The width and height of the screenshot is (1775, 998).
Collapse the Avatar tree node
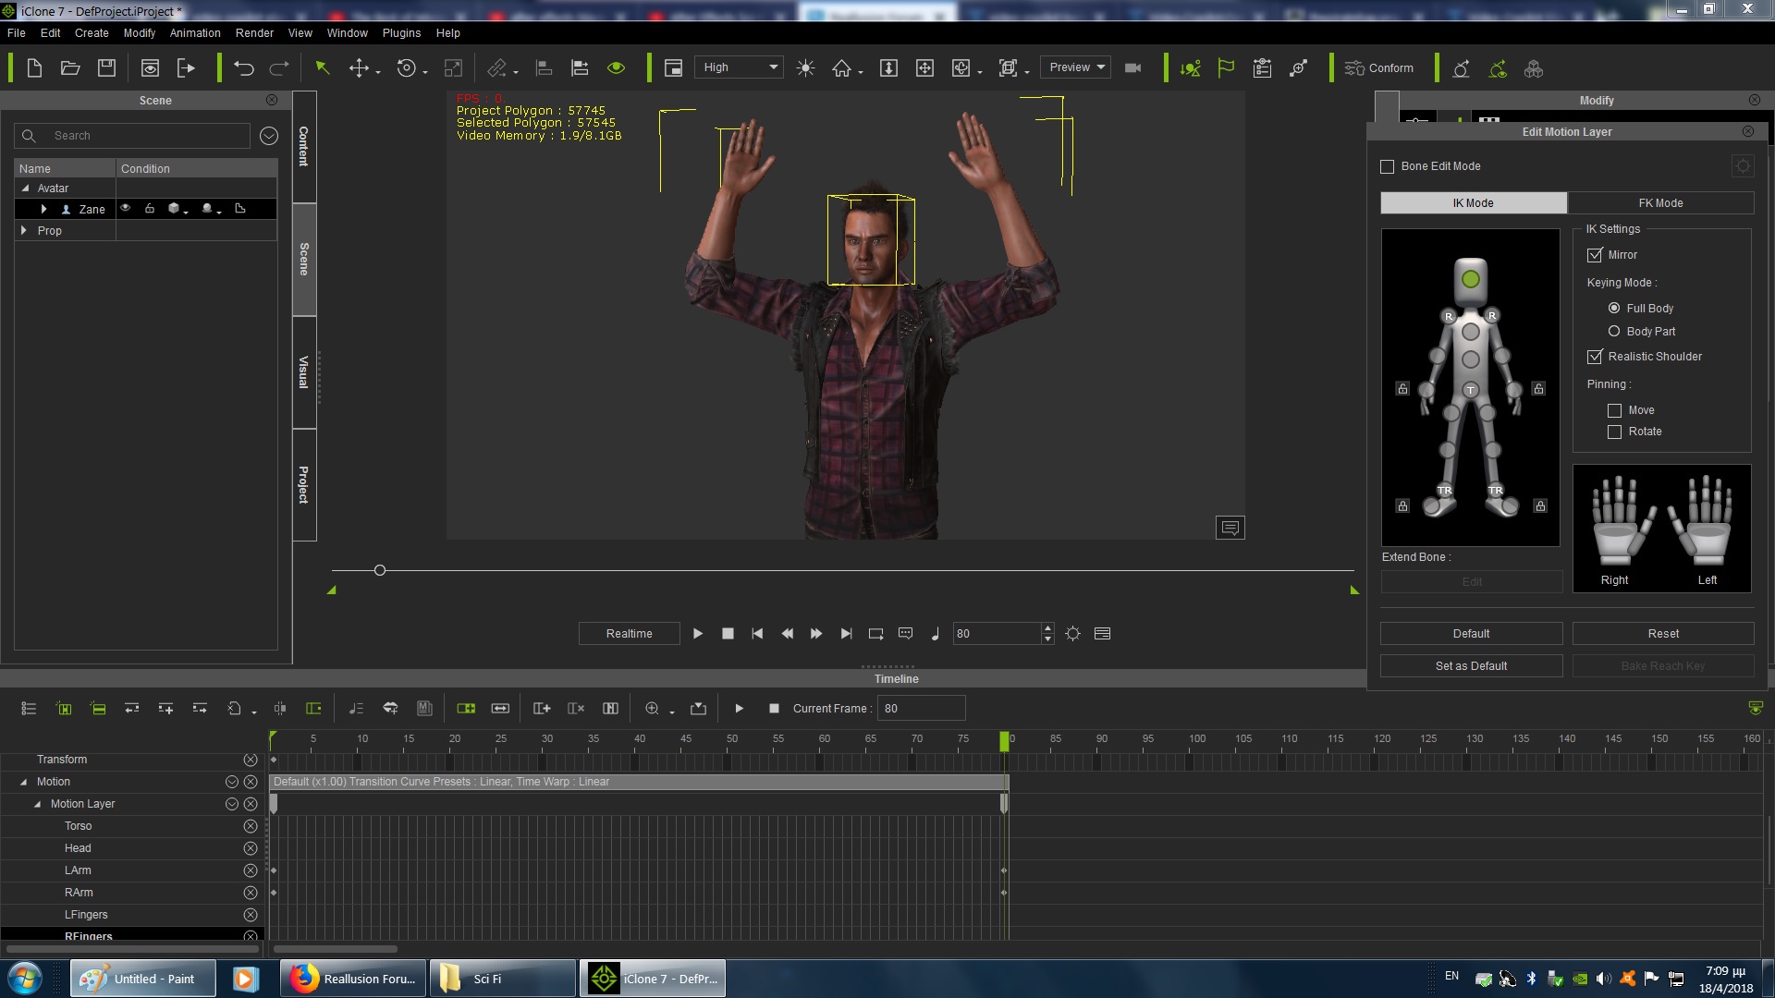coord(25,188)
